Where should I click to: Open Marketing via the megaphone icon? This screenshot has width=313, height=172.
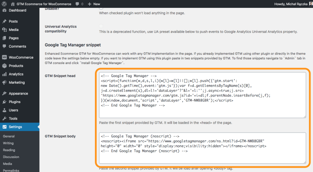pos(4,82)
